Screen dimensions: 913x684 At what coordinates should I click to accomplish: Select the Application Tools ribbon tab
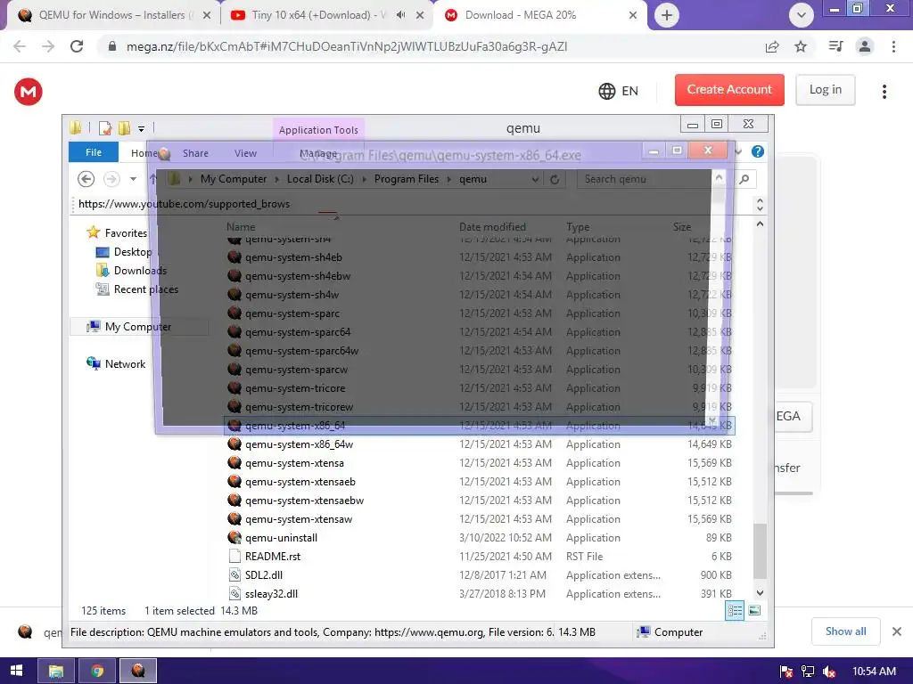tap(318, 130)
